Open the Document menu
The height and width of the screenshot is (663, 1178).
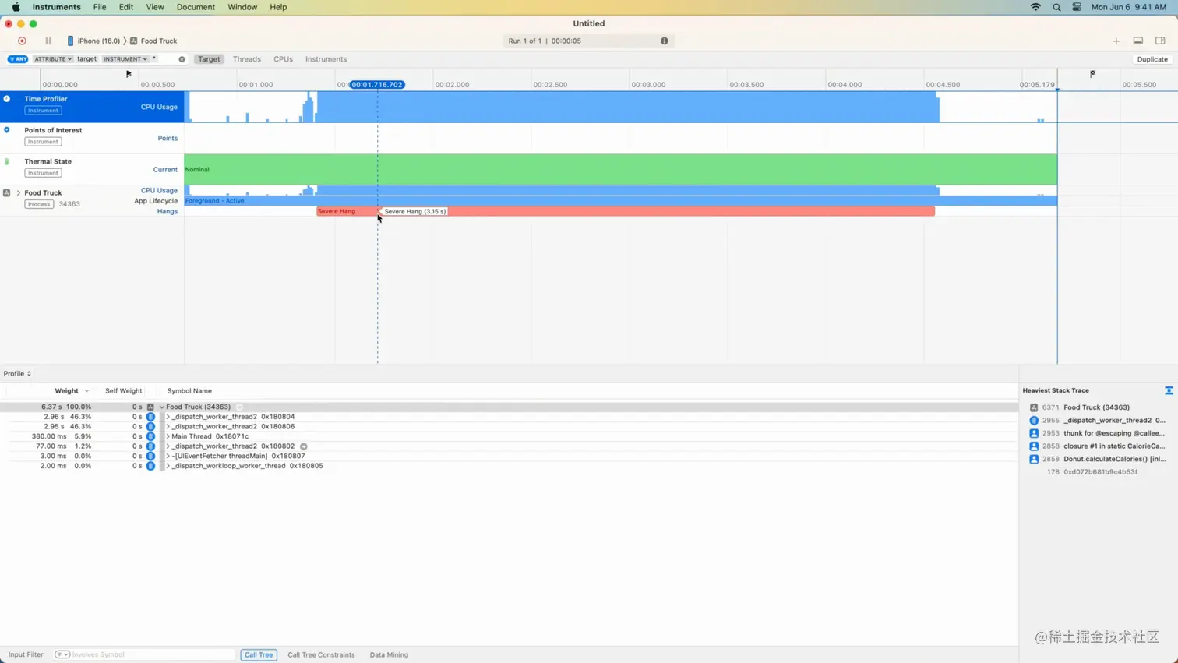pyautogui.click(x=196, y=7)
